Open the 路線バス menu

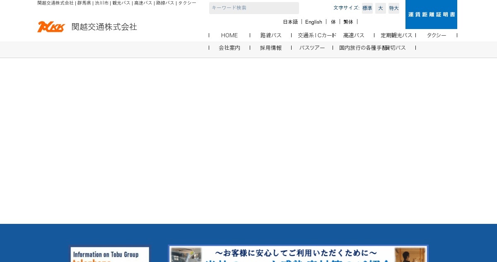[x=271, y=35]
